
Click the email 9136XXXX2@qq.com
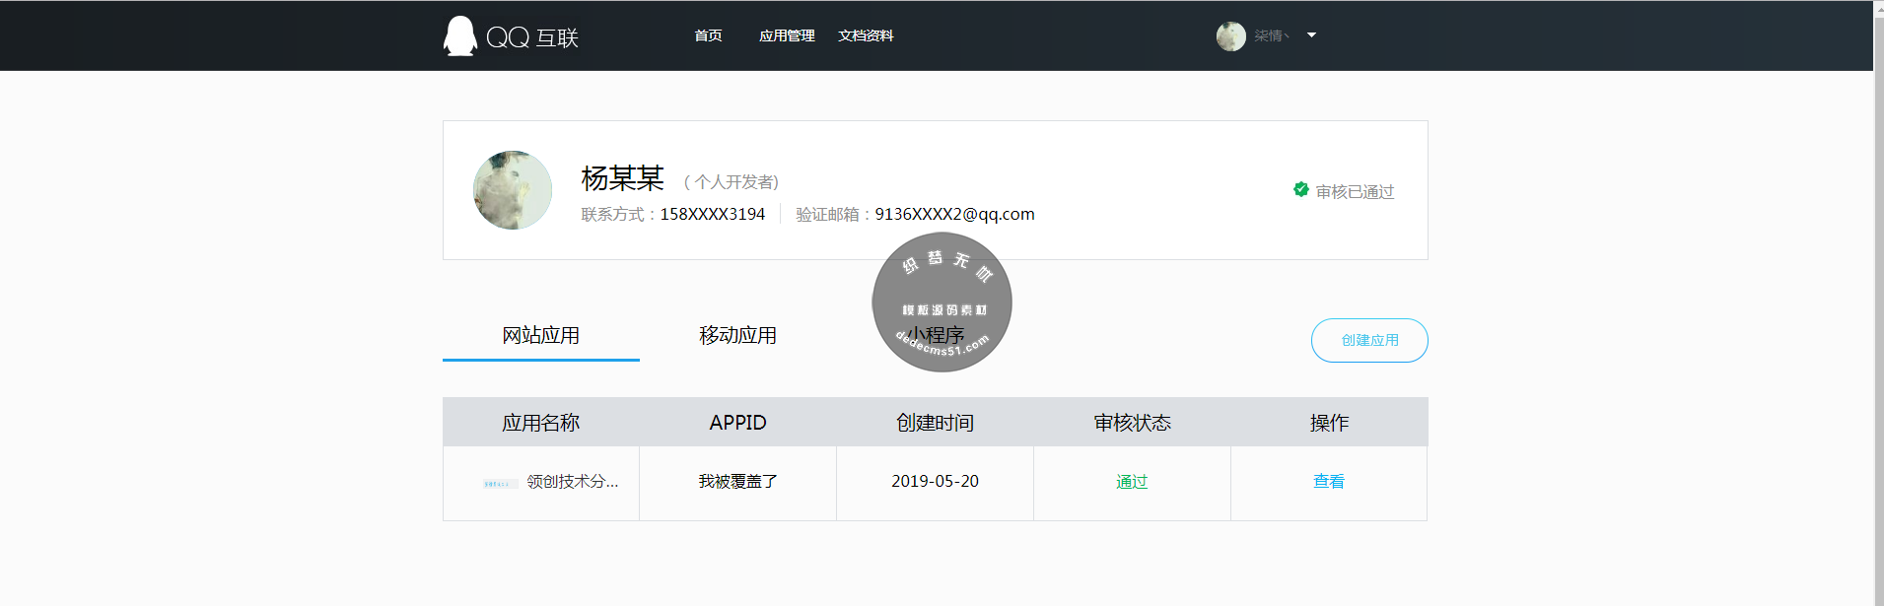(954, 215)
